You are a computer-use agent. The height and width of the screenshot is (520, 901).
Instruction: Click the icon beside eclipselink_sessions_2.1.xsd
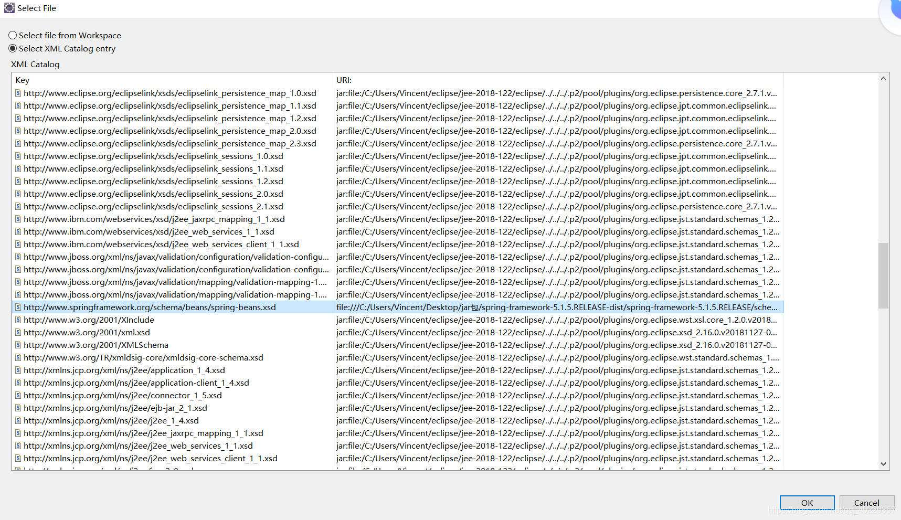tap(18, 207)
